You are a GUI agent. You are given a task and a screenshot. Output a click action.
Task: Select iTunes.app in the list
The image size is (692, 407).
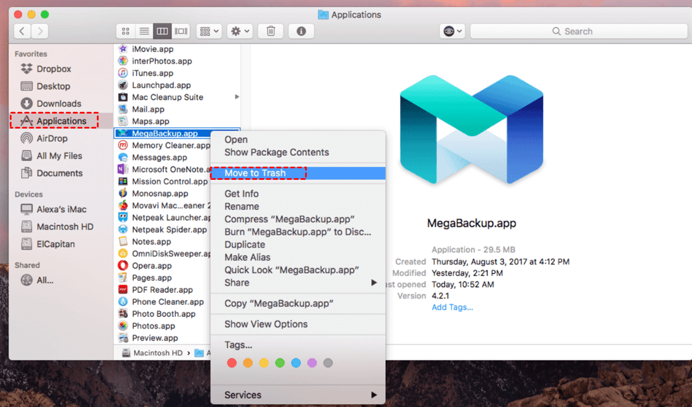(x=152, y=73)
